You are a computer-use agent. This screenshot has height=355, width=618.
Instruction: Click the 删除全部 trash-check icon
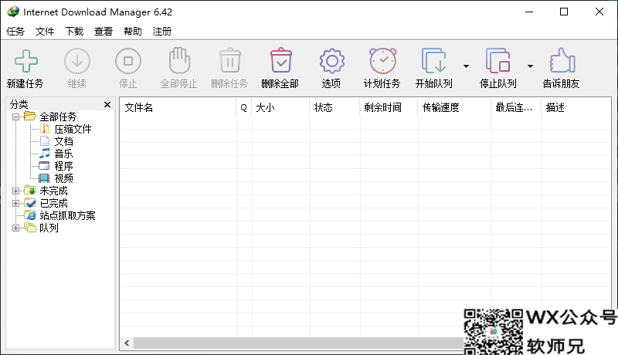(x=281, y=60)
